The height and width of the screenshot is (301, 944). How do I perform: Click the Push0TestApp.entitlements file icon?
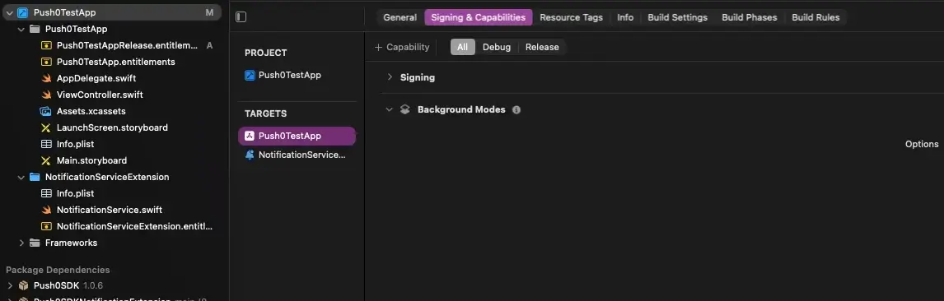46,62
